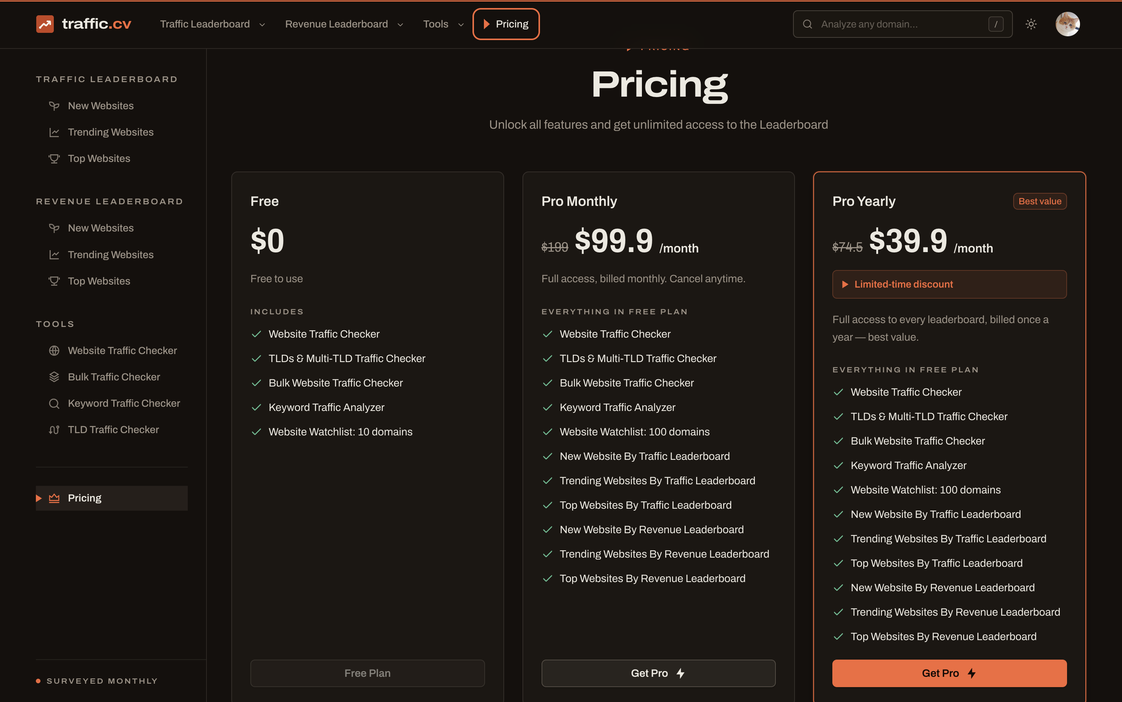Click Get Pro under Pro Monthly
This screenshot has height=702, width=1122.
(x=658, y=673)
